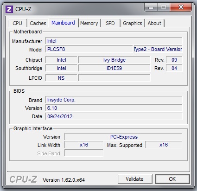This screenshot has height=191, width=197.
Task: Click the Validate button
Action: click(x=135, y=179)
